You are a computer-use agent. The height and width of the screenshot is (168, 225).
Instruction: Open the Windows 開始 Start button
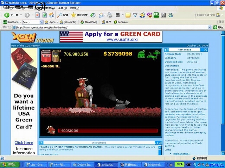click(10, 165)
